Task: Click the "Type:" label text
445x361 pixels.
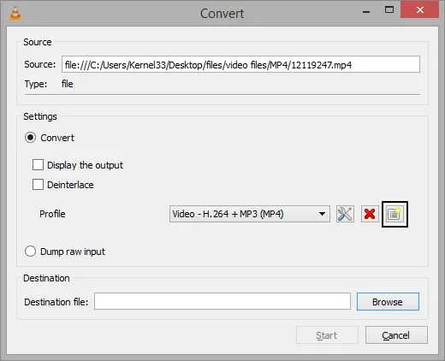Action: click(36, 84)
